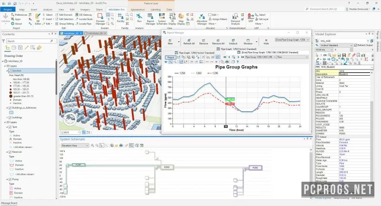Select the Locate Node tool

(x=84, y=19)
